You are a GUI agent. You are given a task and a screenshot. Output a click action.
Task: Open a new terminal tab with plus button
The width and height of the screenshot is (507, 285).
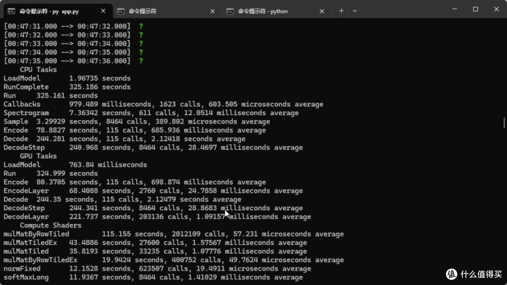coord(341,11)
